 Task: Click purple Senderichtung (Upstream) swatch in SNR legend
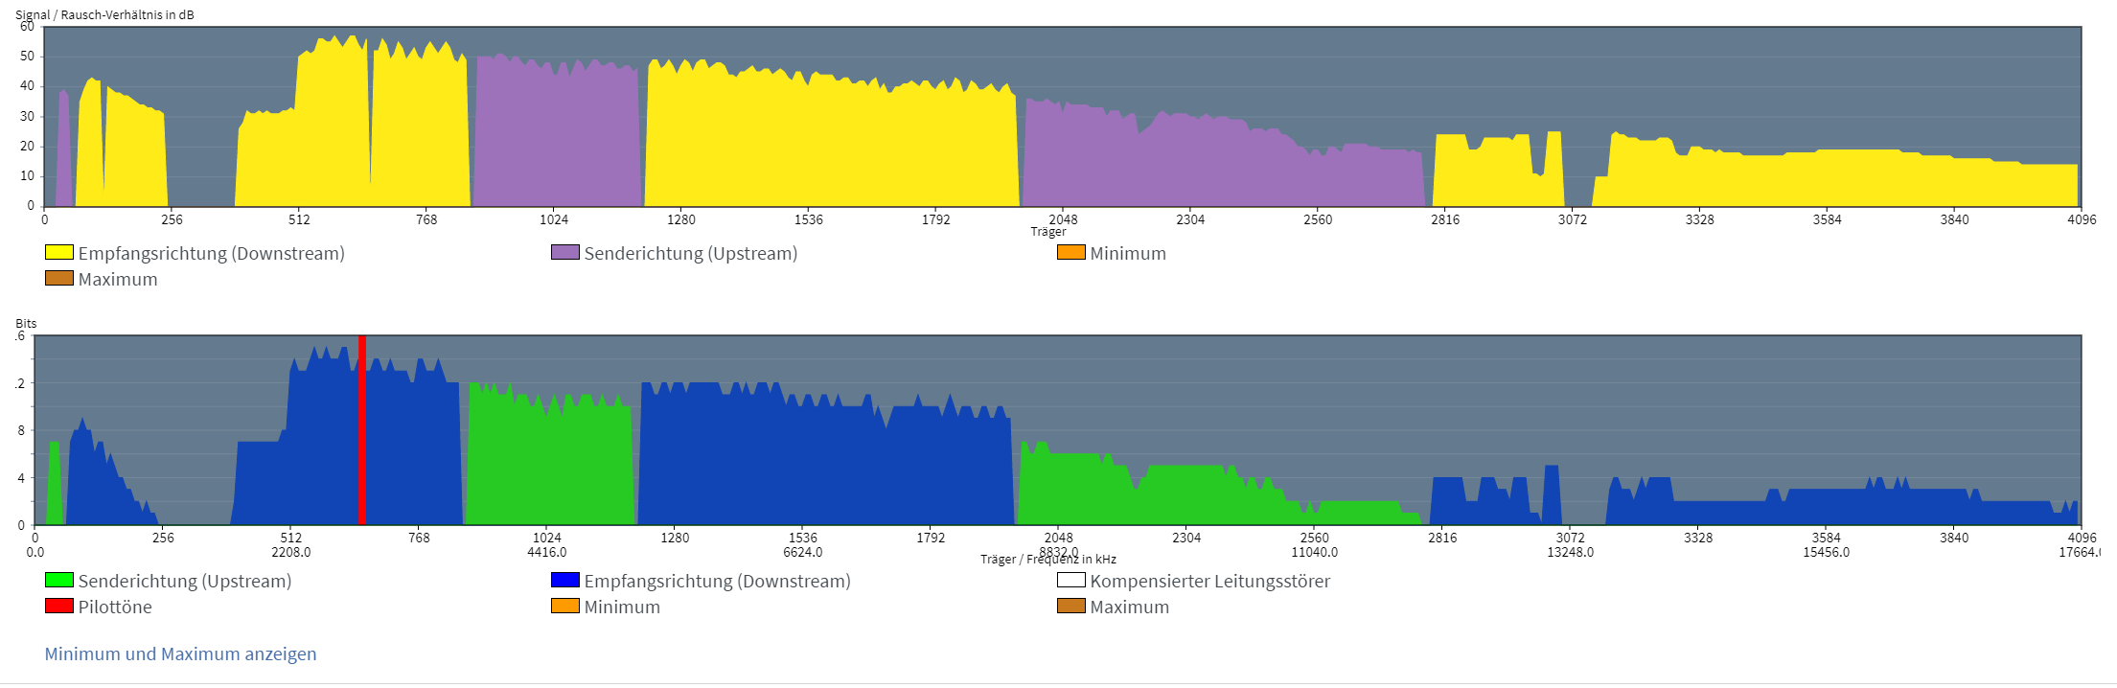(x=565, y=252)
